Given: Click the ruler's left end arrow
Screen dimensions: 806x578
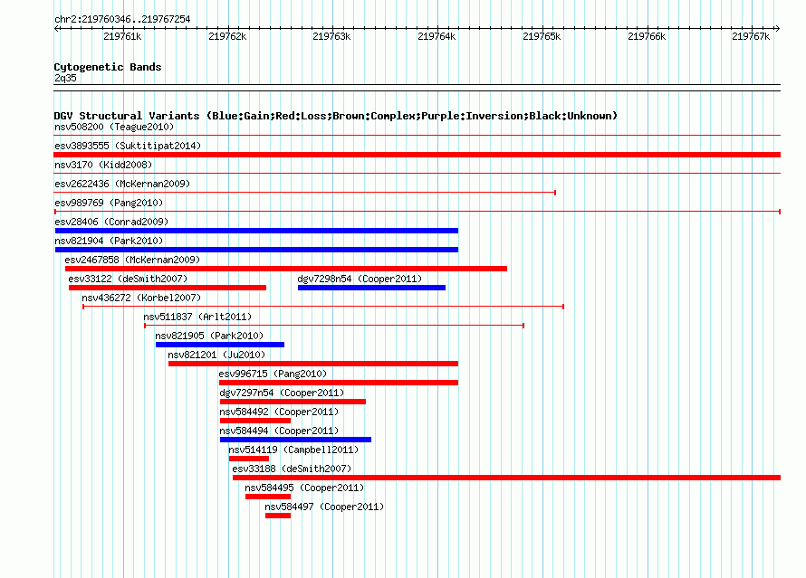Looking at the screenshot, I should (57, 28).
